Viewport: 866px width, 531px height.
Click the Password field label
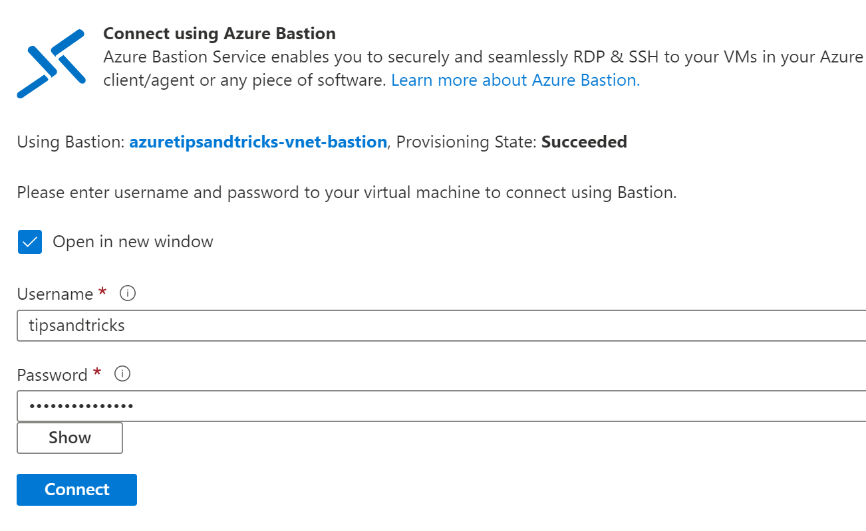pos(53,375)
